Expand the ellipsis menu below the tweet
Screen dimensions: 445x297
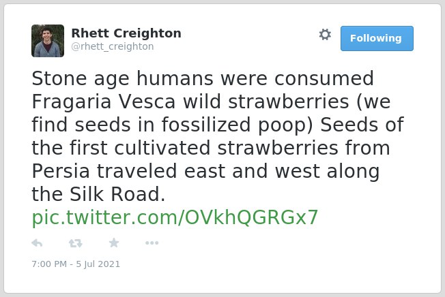tap(152, 243)
